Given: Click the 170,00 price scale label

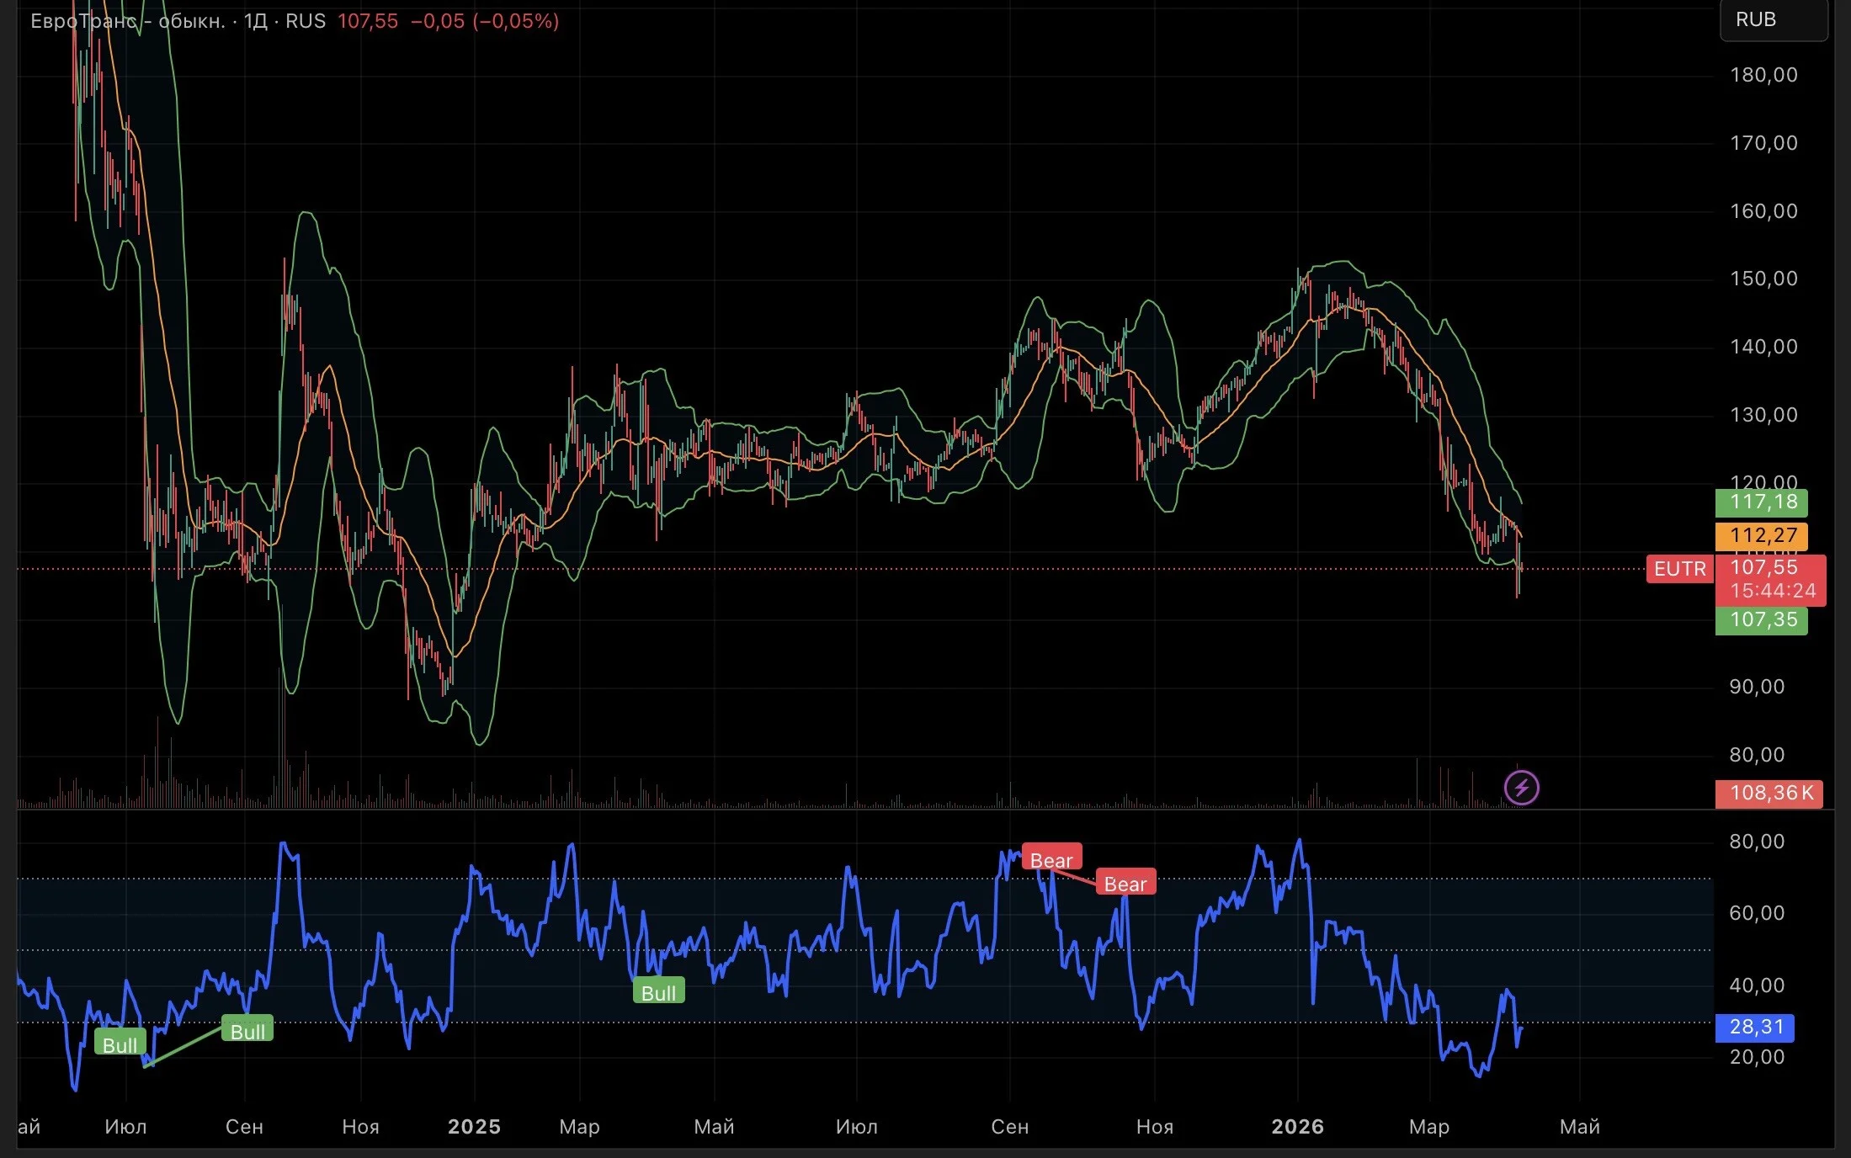Looking at the screenshot, I should (x=1763, y=143).
